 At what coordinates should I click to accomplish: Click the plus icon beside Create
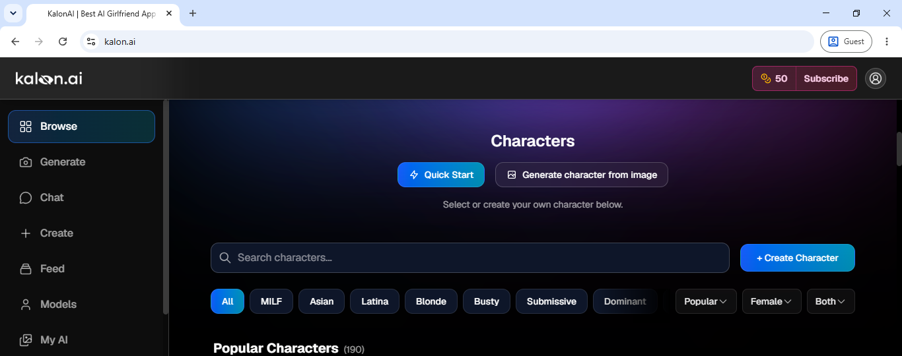(26, 233)
